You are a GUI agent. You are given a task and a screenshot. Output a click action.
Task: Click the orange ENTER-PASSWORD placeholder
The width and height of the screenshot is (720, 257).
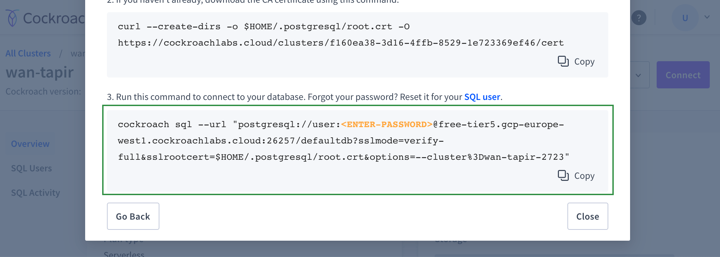[x=387, y=124]
